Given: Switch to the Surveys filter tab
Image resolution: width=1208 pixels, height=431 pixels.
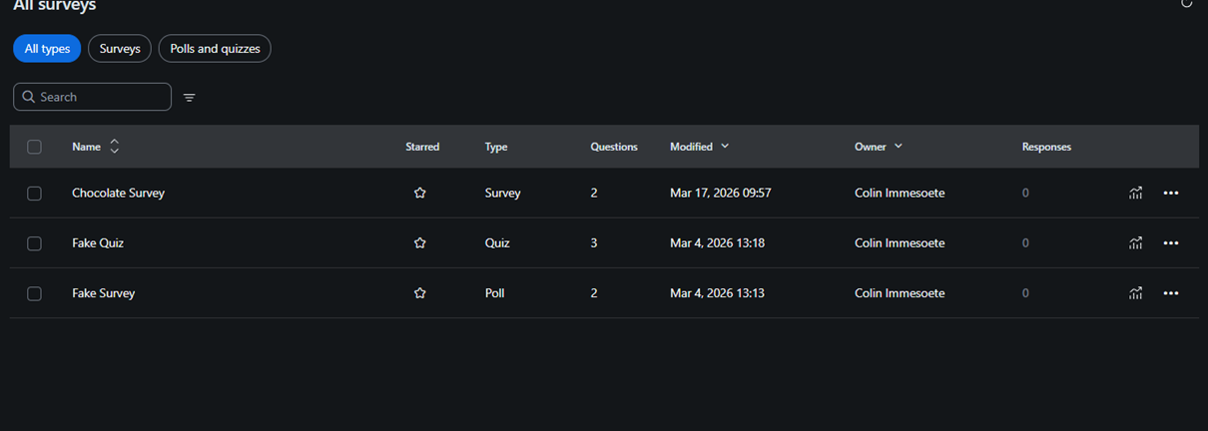Looking at the screenshot, I should pos(120,49).
